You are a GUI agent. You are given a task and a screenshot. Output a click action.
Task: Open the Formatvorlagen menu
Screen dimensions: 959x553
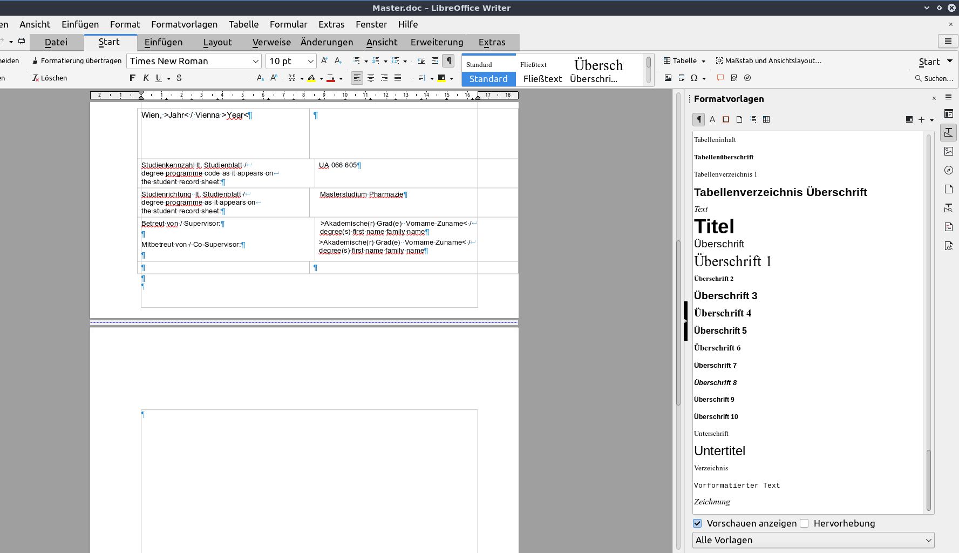pyautogui.click(x=184, y=24)
